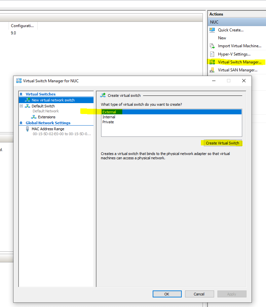Click the MAC Address Range adapter icon
Screen dimensions: 266x307
(x=27, y=129)
